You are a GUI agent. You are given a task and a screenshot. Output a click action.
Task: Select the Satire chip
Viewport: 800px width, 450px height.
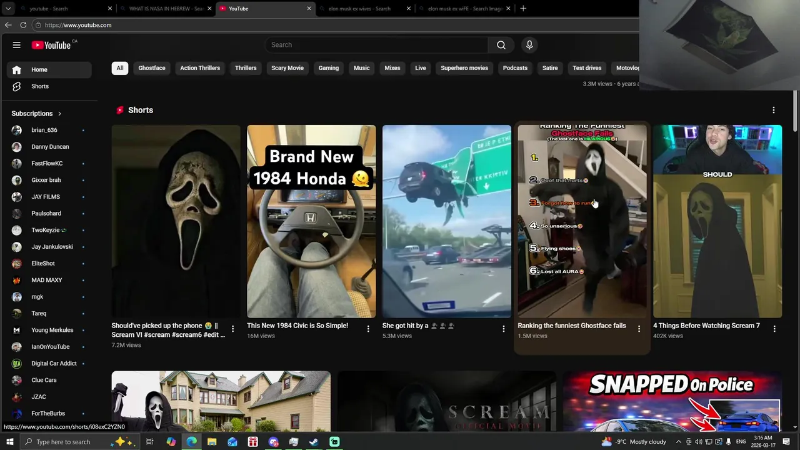click(x=550, y=68)
